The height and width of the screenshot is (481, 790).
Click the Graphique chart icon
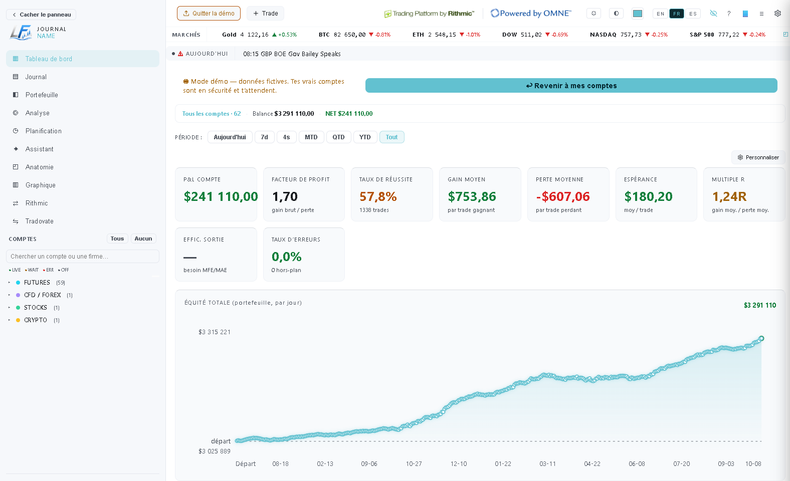[16, 185]
